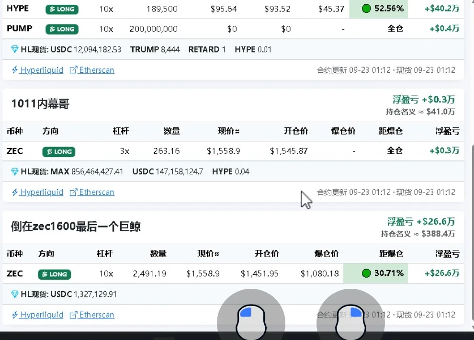Click the diamond icon beside USDC 1,327,129.91
The width and height of the screenshot is (474, 340).
tap(14, 294)
